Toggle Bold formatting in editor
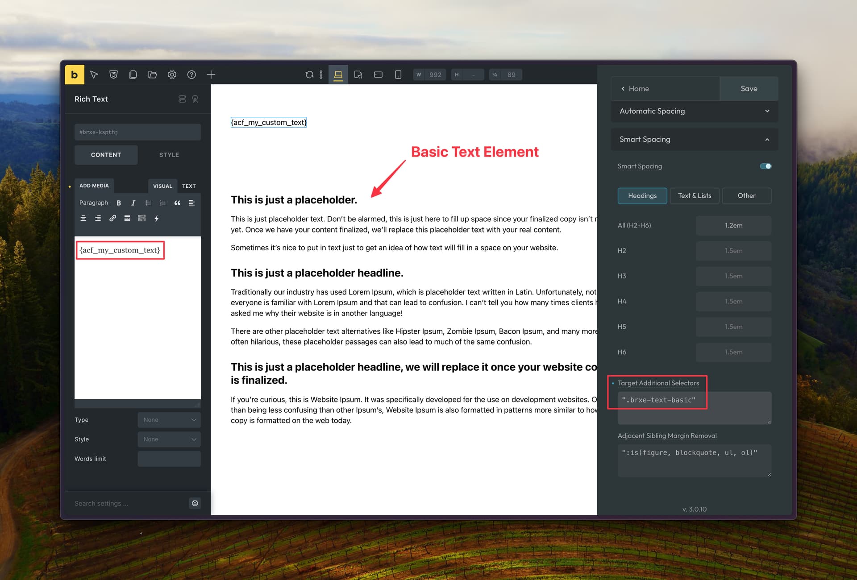 pyautogui.click(x=119, y=203)
